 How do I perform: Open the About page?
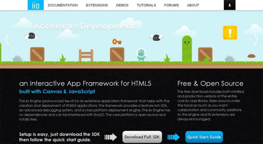193,5
